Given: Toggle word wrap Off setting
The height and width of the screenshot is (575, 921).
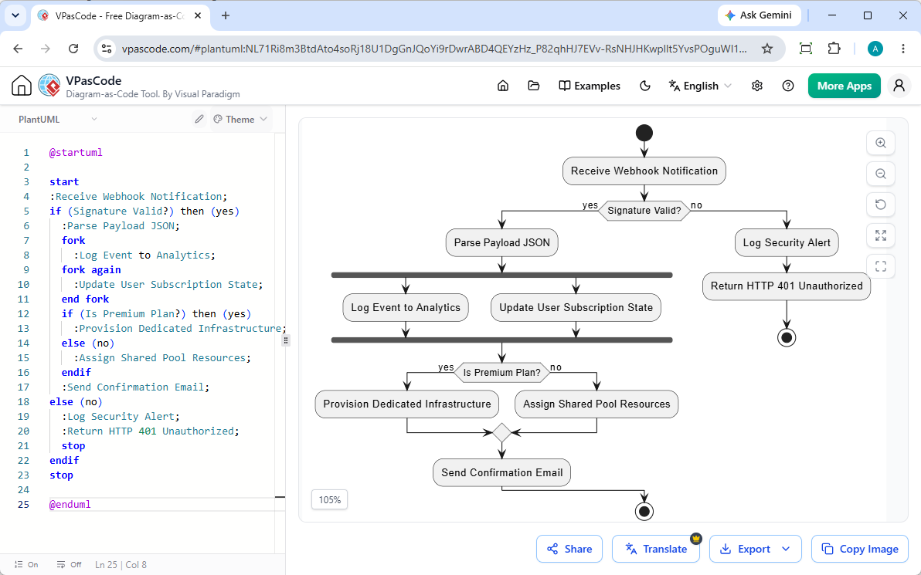Looking at the screenshot, I should coord(69,564).
